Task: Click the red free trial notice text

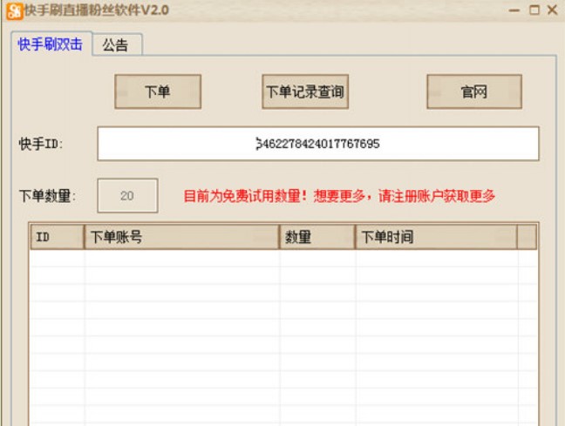Action: (x=339, y=196)
